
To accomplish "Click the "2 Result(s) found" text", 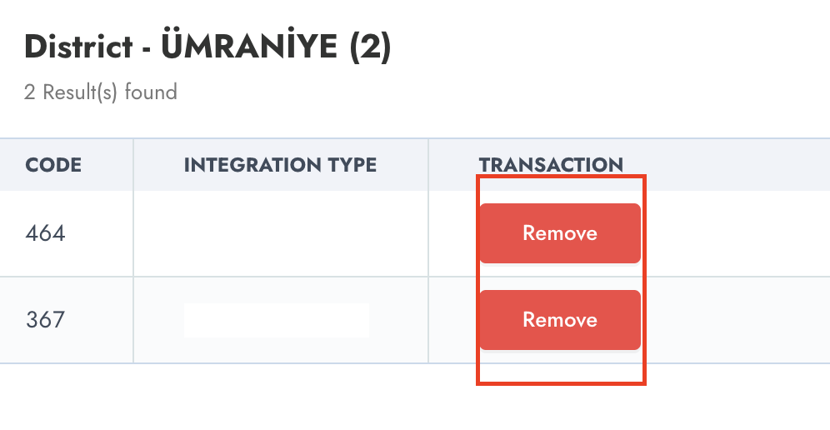I will [x=101, y=92].
